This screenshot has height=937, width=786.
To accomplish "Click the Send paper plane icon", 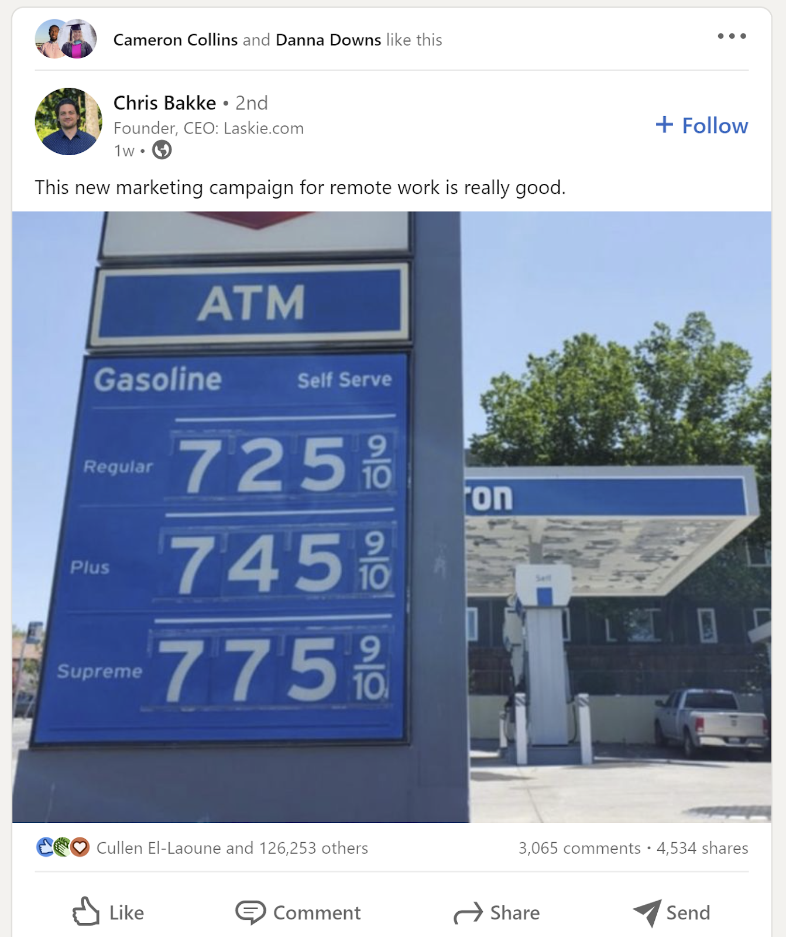I will (647, 912).
